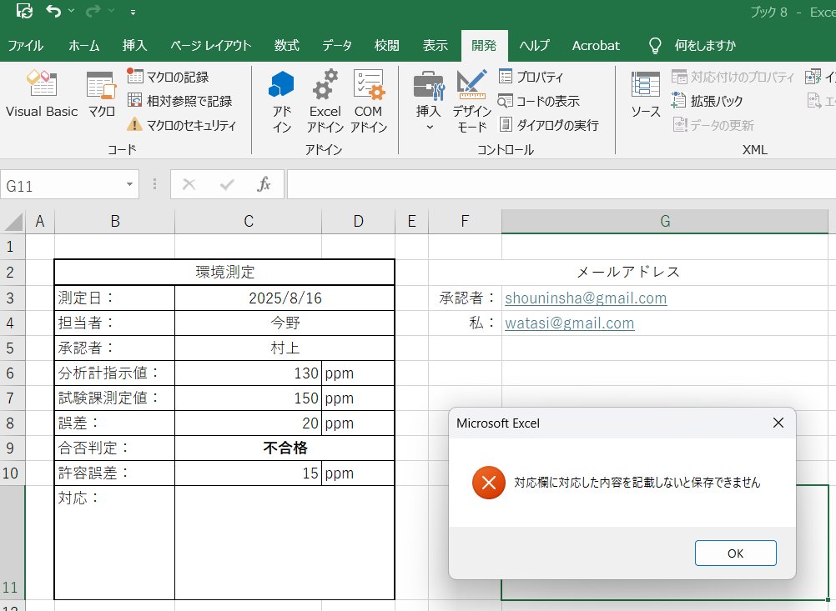Switch to the 数式 tab
This screenshot has height=611, width=836.
[x=287, y=46]
